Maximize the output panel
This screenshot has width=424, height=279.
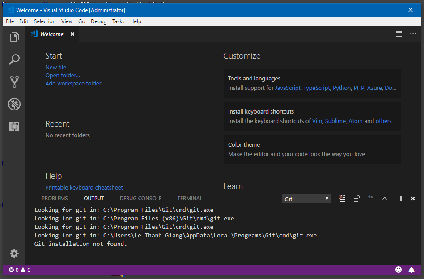pos(399,198)
